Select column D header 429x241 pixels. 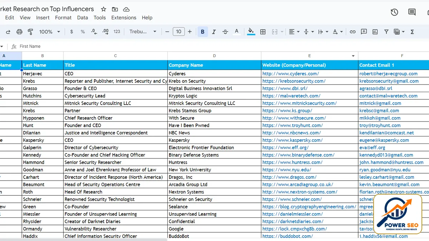(x=214, y=56)
